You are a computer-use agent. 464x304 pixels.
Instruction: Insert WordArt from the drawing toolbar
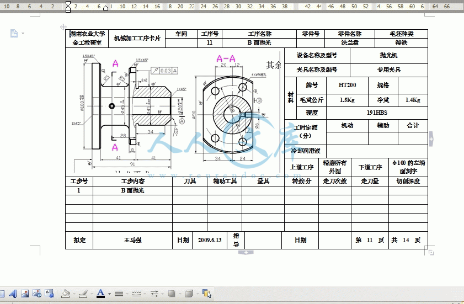[13, 294]
